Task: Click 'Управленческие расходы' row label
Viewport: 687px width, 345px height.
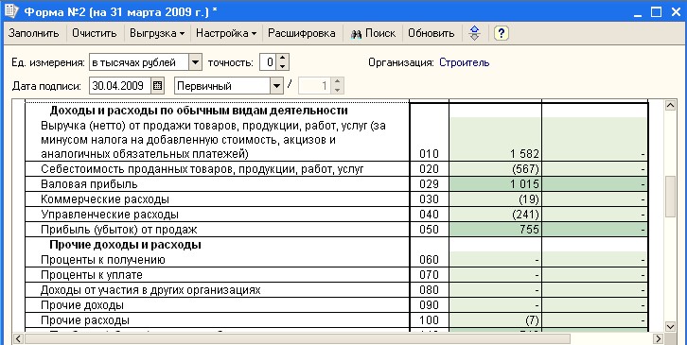Action: point(110,215)
